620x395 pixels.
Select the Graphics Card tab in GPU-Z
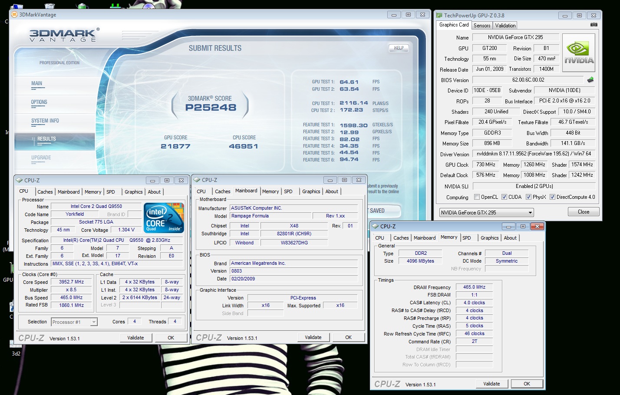[x=454, y=25]
